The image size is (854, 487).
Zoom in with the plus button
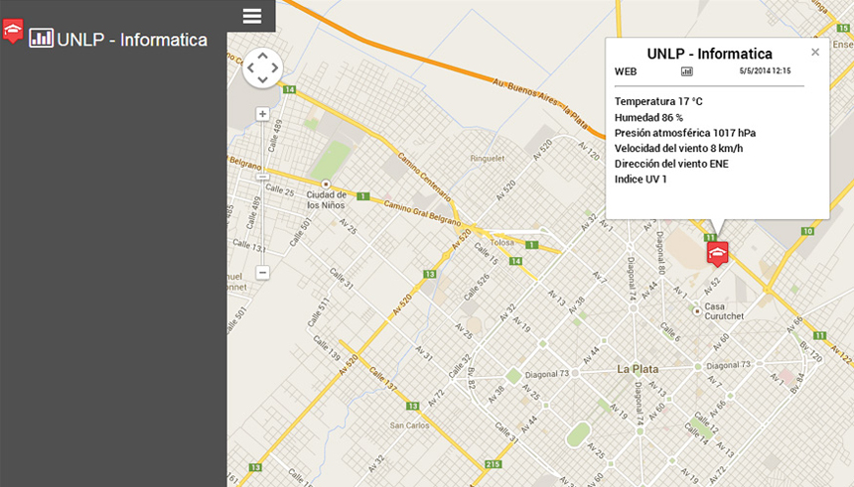tap(262, 114)
